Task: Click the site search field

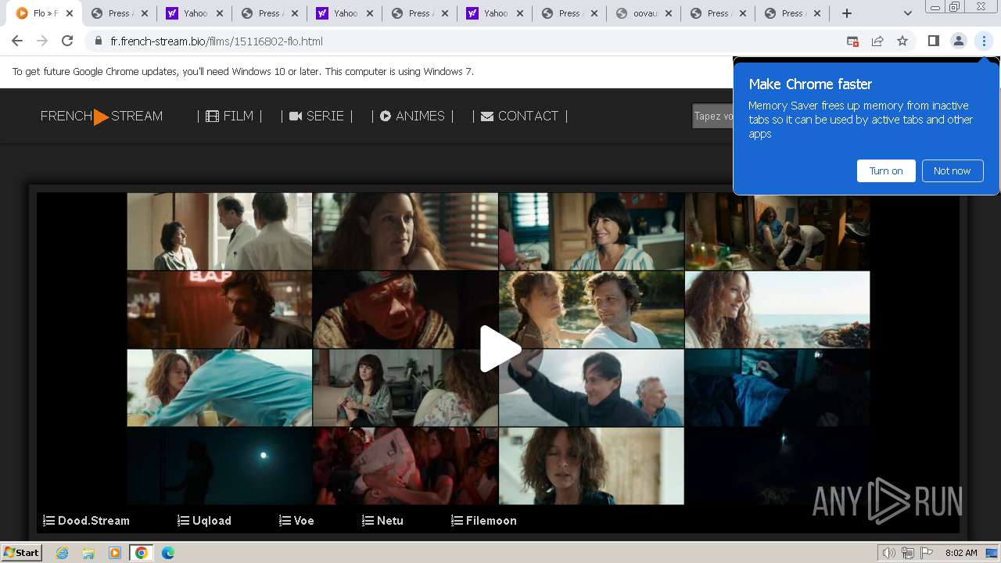Action: (712, 116)
